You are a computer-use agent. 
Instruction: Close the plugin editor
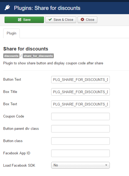tap(87, 20)
